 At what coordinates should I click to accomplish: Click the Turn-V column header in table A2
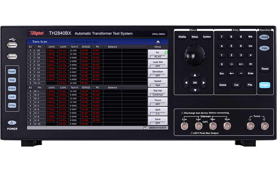(74, 88)
